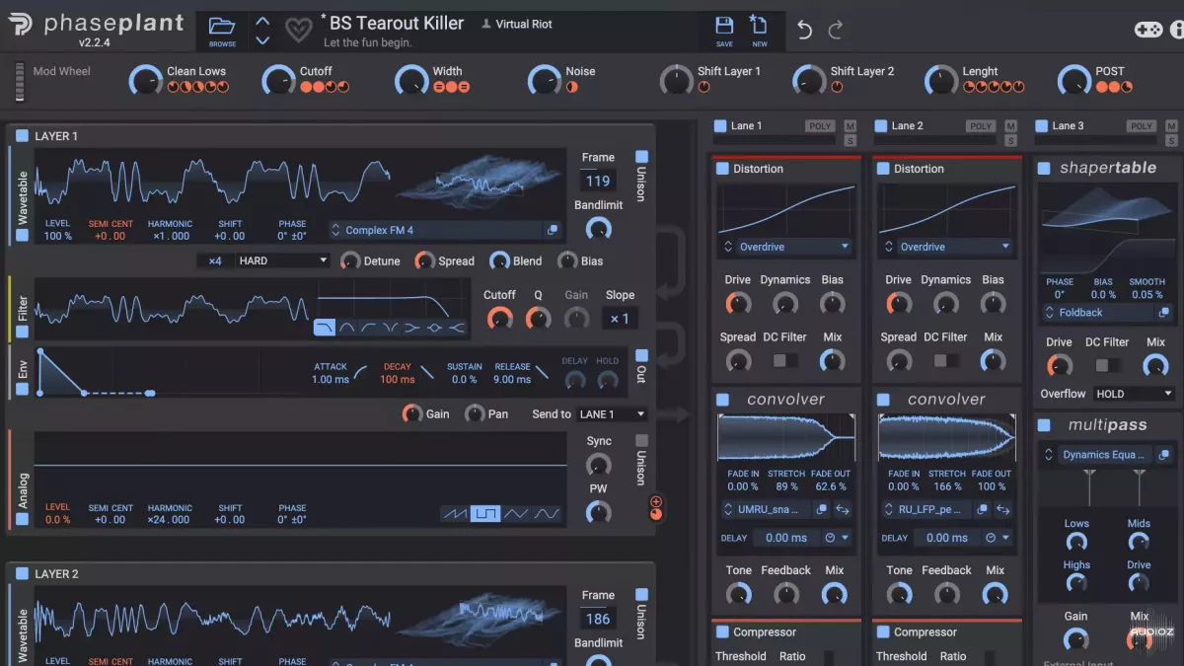Open Overflow HOLD dropdown
Screen dimensions: 1184x666
coord(1134,394)
